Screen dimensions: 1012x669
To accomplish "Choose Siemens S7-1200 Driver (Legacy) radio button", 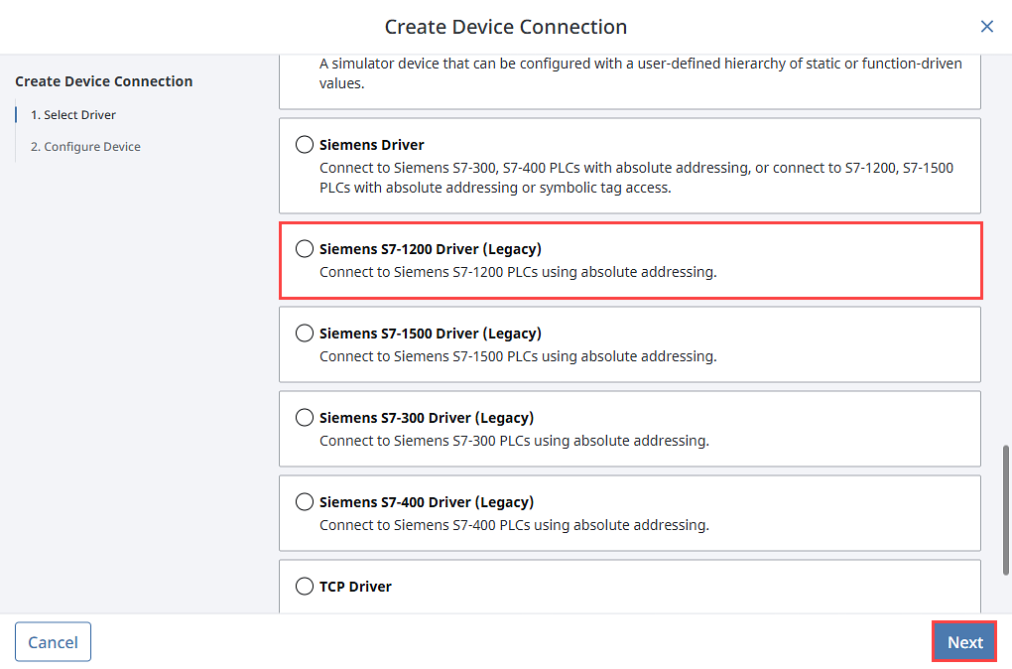I will pos(305,249).
